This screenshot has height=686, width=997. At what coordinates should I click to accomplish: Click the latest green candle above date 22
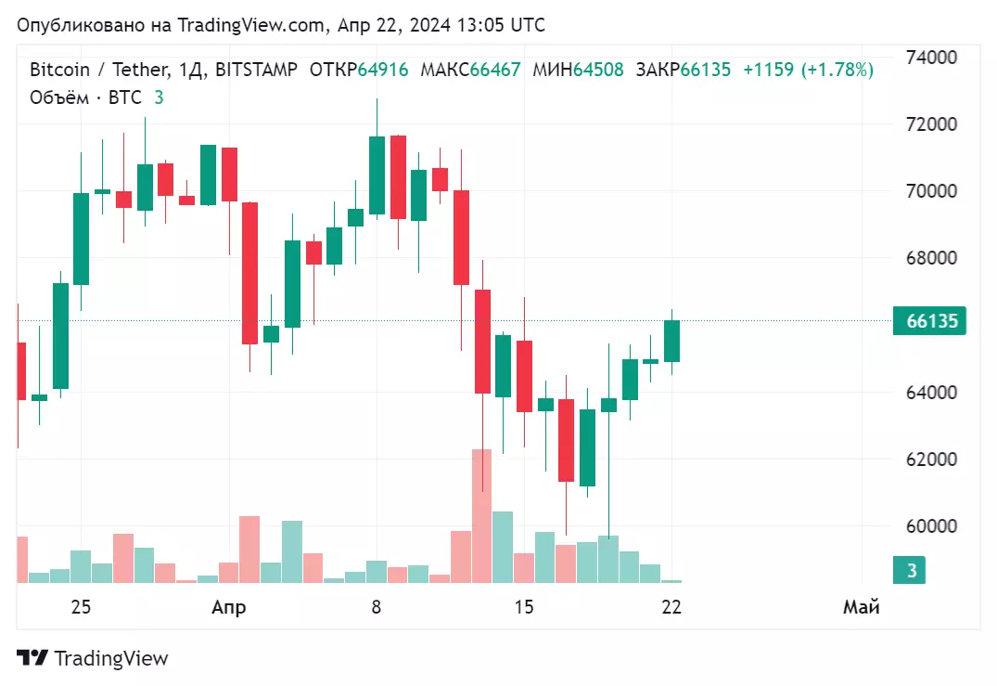(671, 341)
